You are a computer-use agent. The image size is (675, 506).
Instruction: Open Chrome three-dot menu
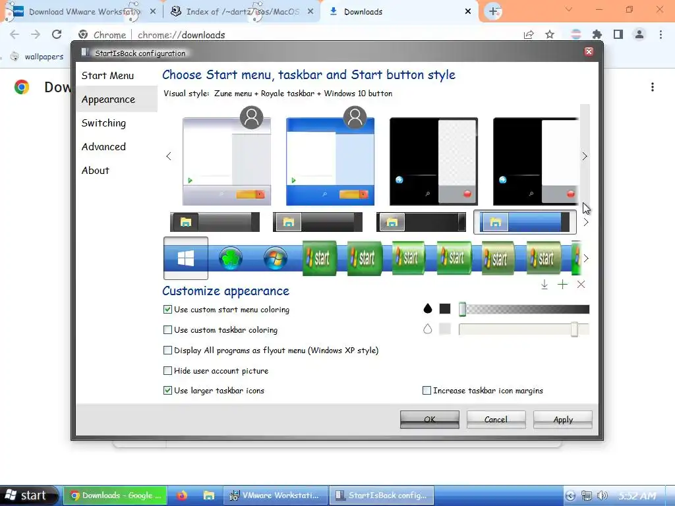(660, 34)
